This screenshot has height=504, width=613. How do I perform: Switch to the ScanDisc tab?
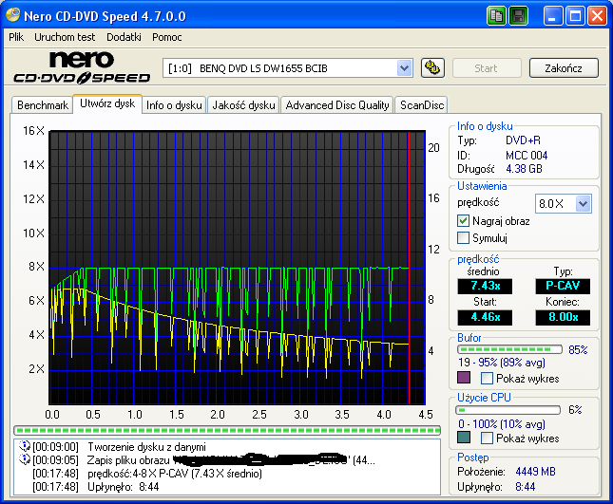tap(422, 105)
